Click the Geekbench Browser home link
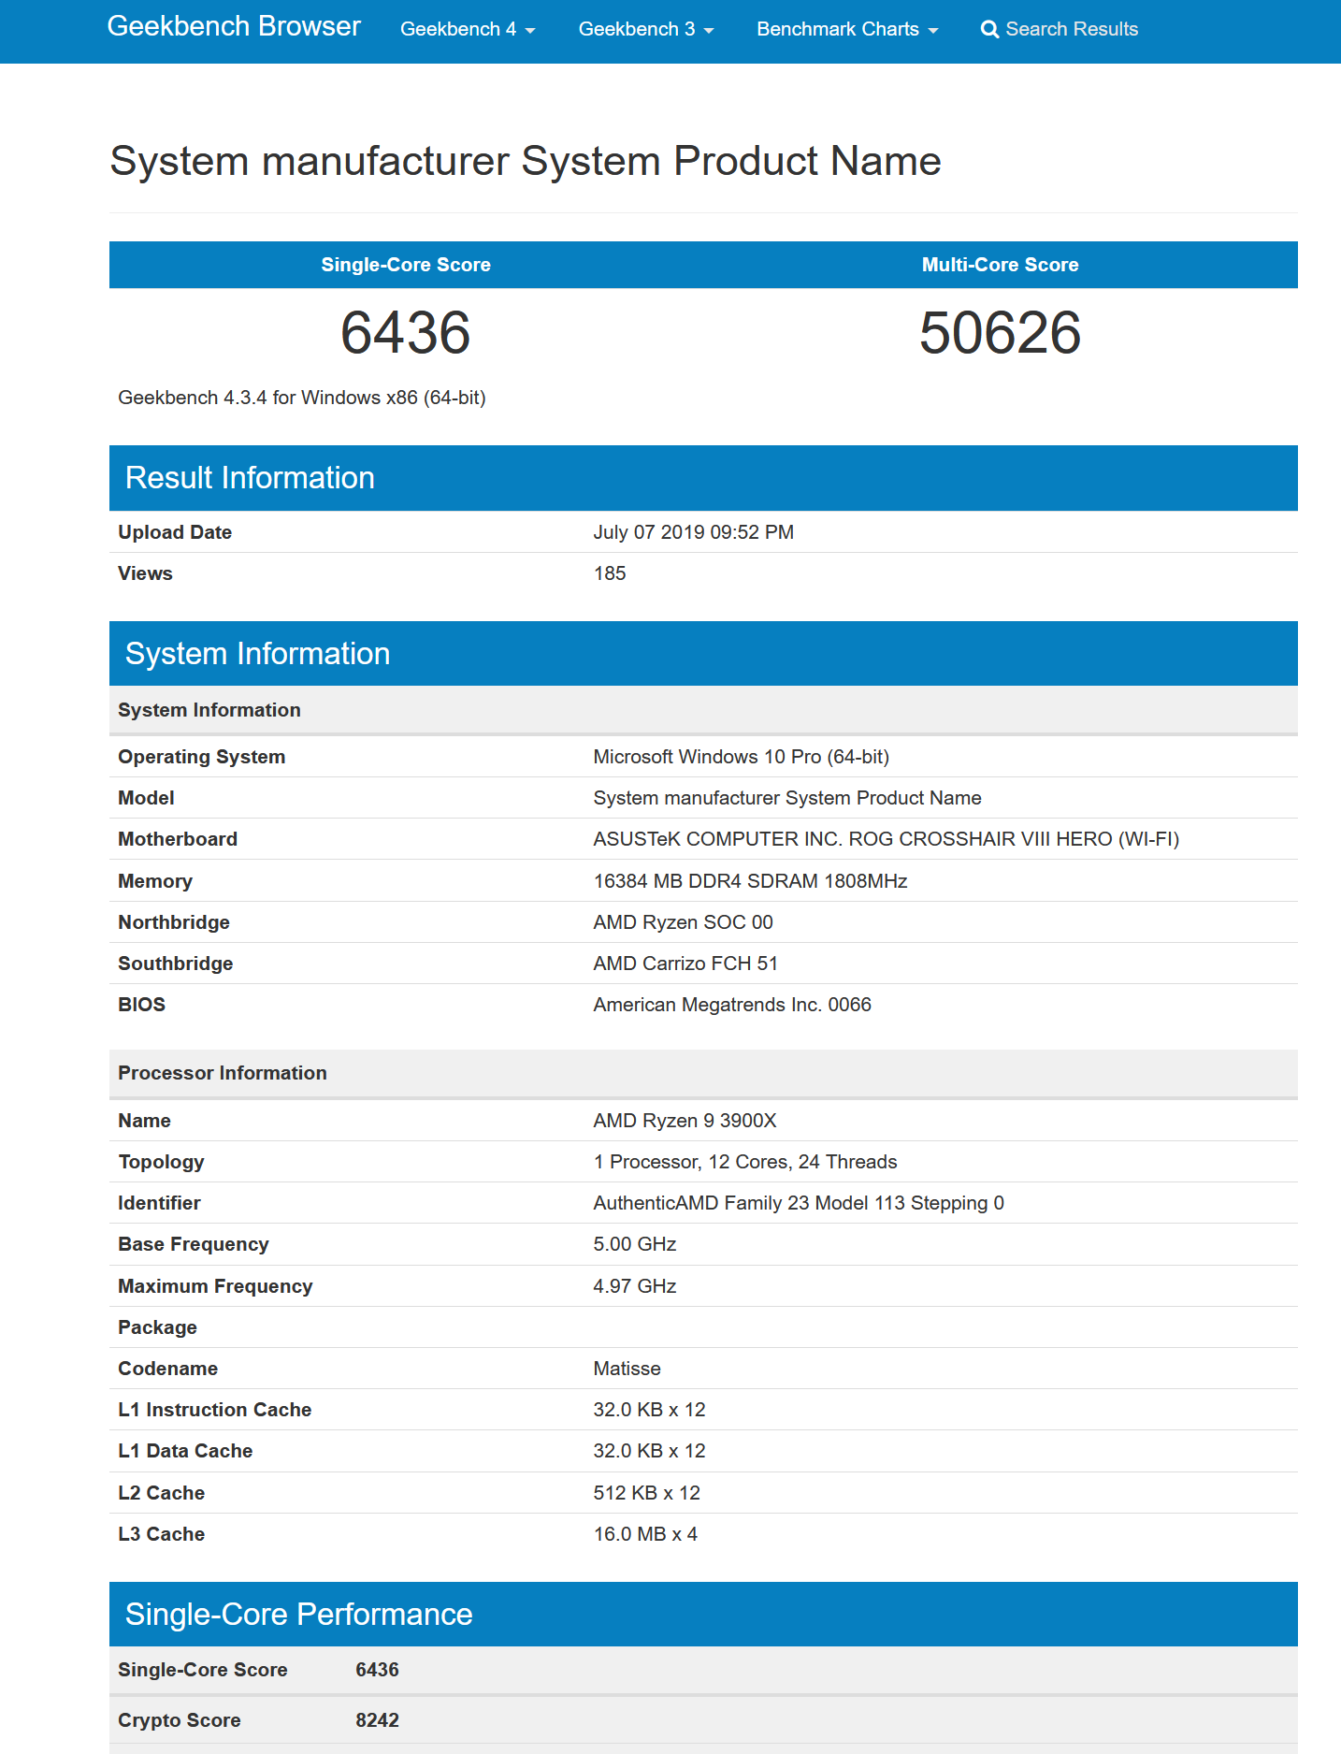 234,26
